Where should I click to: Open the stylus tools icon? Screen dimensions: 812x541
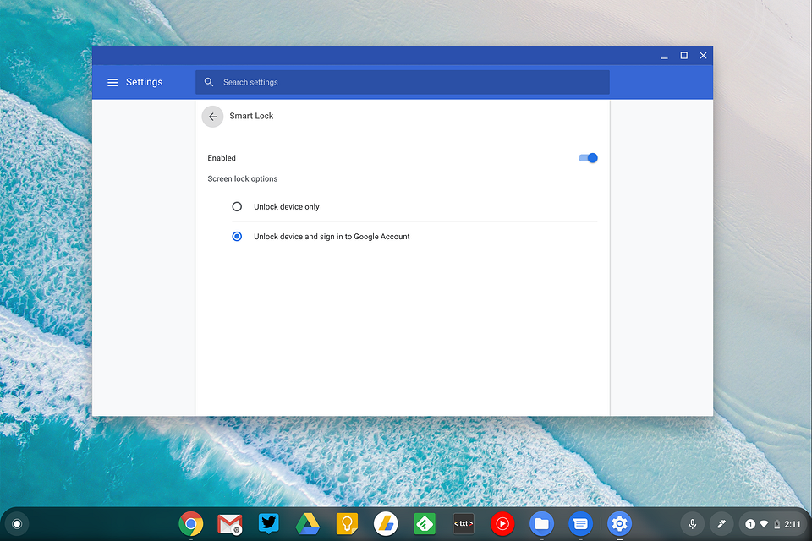tap(721, 524)
